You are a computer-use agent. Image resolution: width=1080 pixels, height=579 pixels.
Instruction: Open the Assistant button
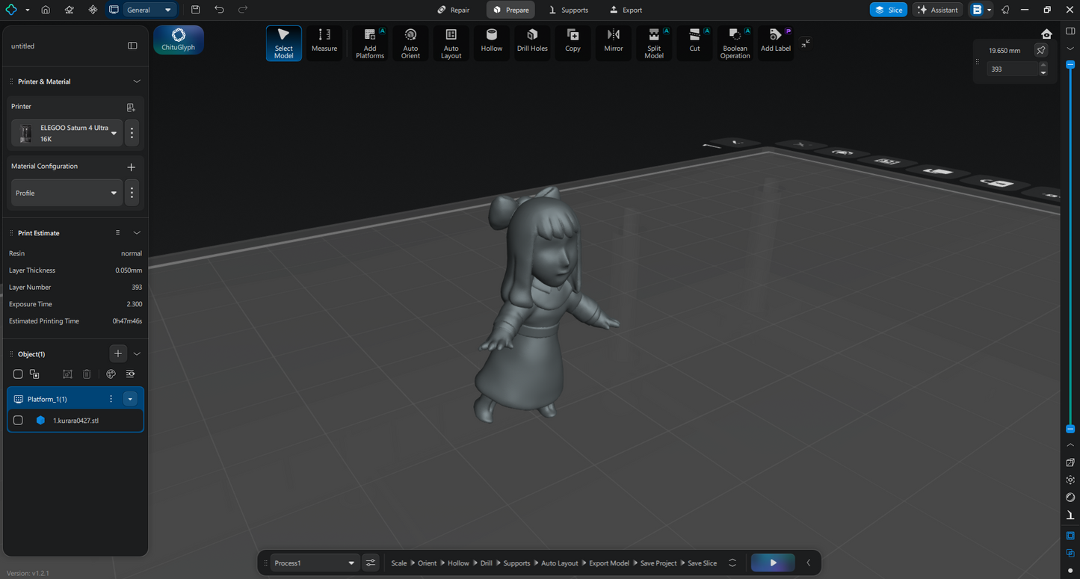938,10
